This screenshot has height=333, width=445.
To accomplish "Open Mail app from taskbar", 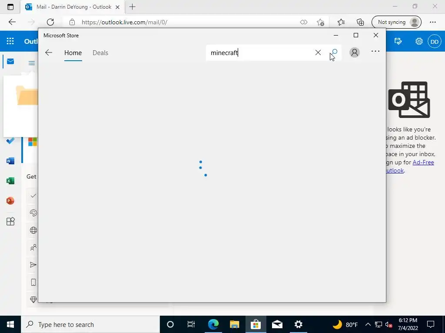I will (x=277, y=324).
